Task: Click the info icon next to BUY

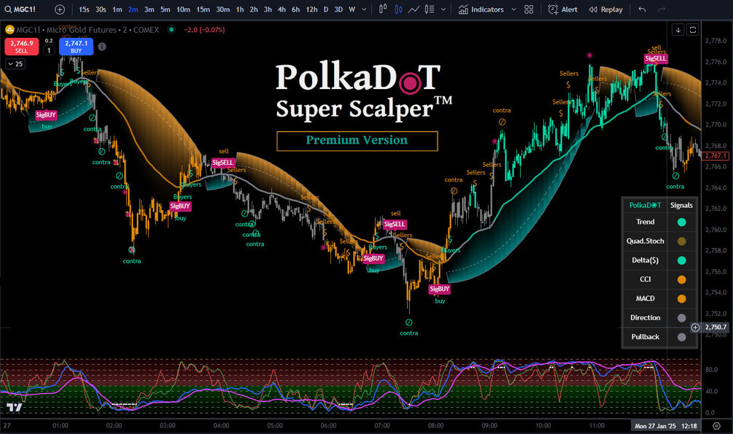Action: coord(102,46)
